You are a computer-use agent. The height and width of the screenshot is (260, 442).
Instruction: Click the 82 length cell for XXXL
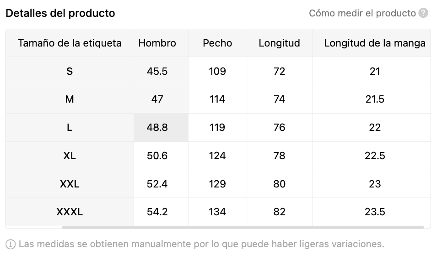279,212
